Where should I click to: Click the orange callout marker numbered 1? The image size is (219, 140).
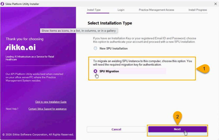coord(203,69)
